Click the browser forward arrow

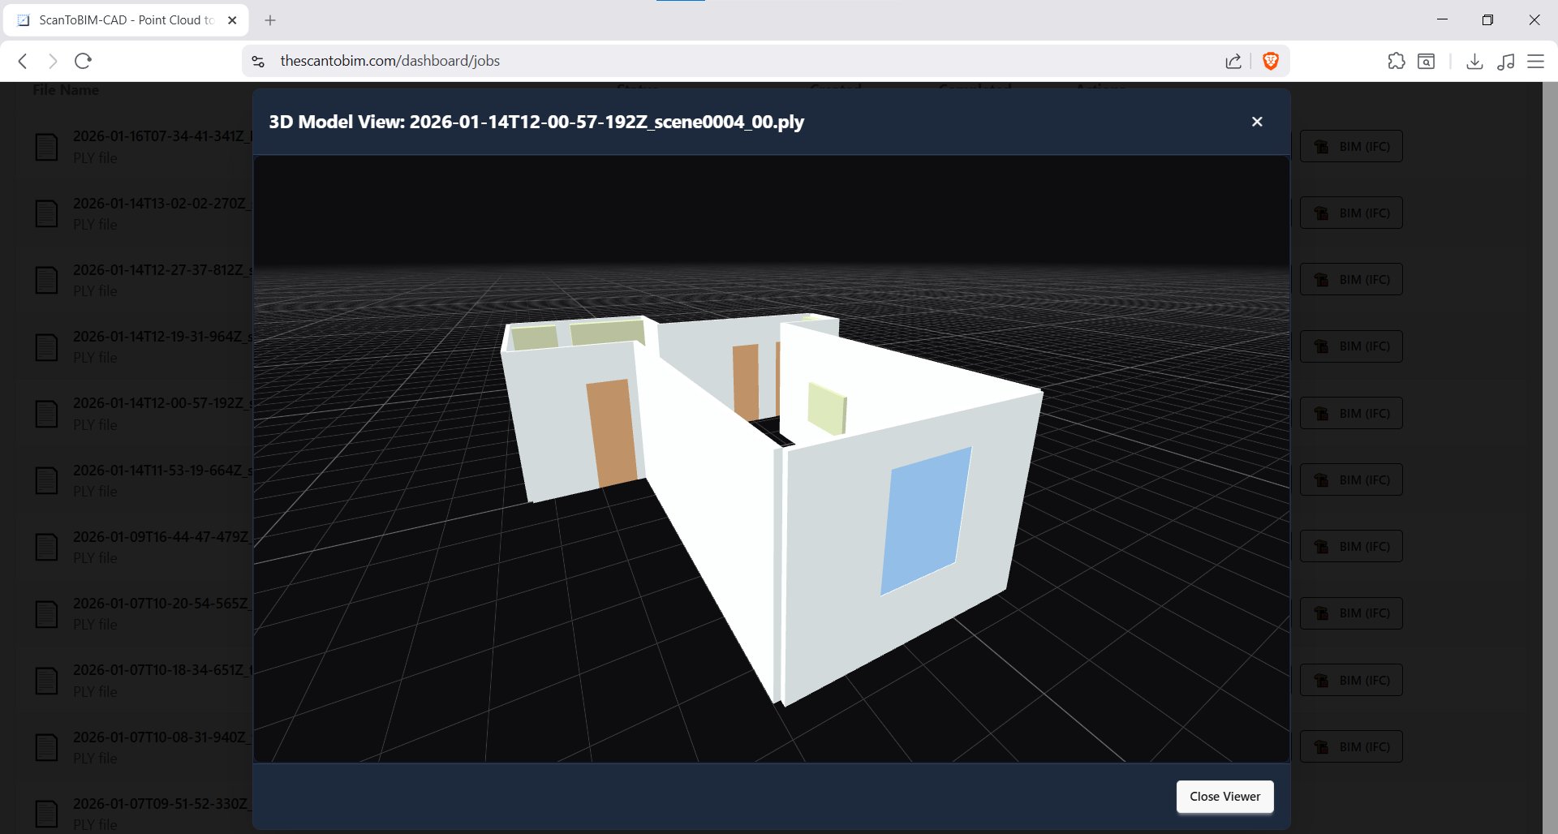point(52,61)
